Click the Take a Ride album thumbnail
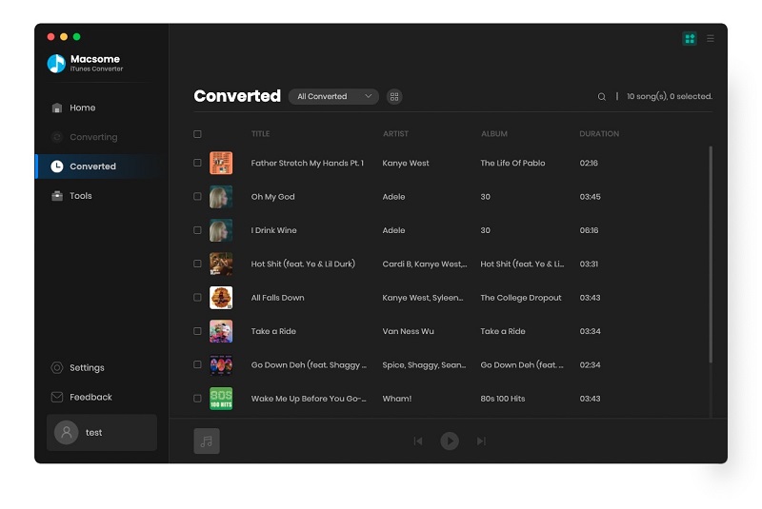Viewport: 762px width, 509px height. point(221,331)
